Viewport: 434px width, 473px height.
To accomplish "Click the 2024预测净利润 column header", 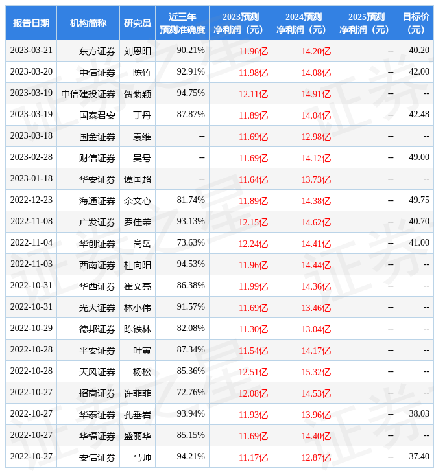I will [x=304, y=23].
